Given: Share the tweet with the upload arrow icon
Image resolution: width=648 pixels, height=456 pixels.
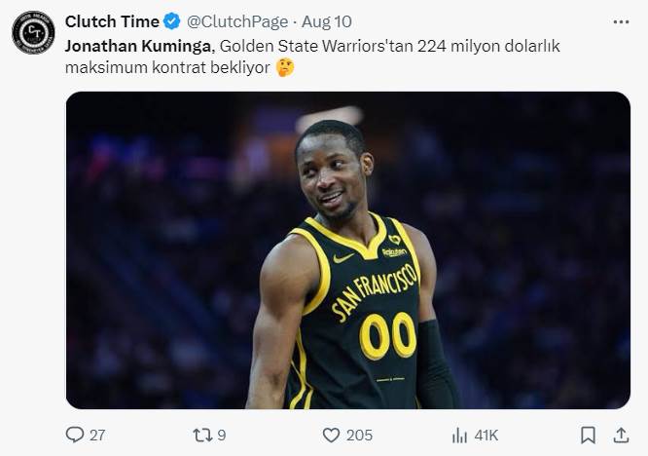Looking at the screenshot, I should 621,435.
